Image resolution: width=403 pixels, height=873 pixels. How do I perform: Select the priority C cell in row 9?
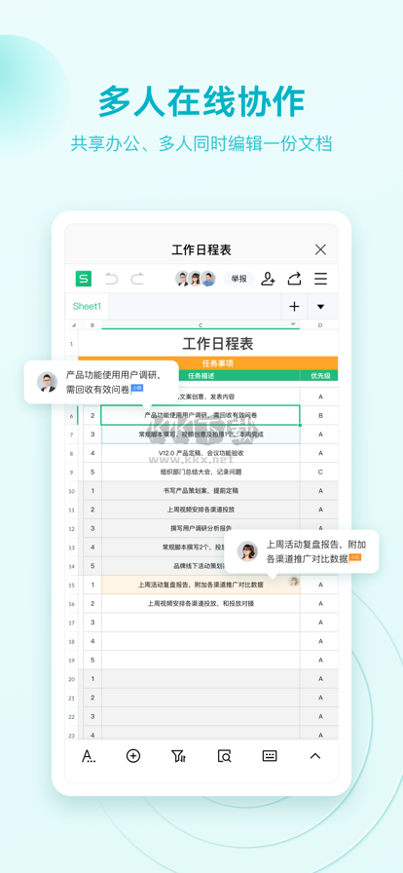(x=320, y=473)
